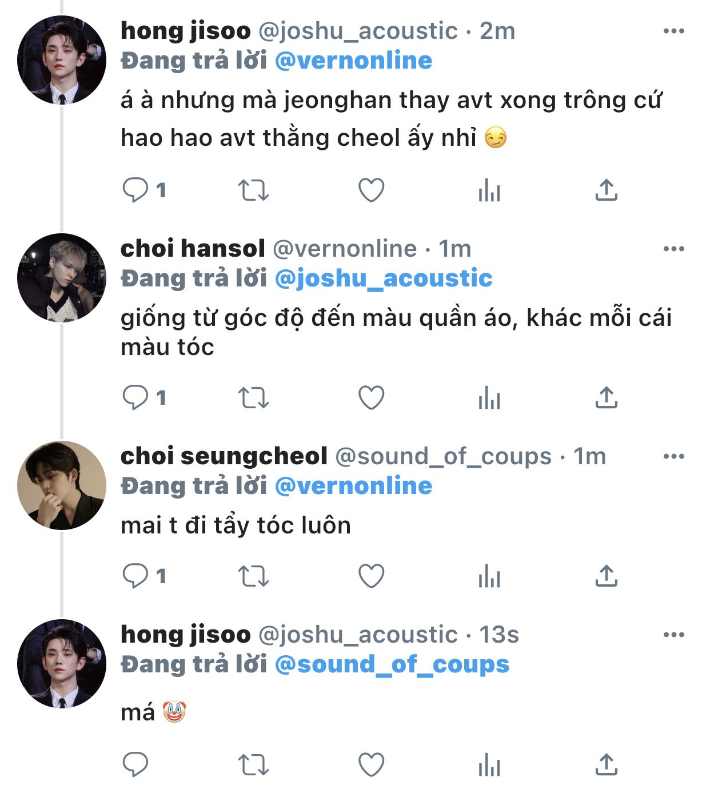Viewport: 710px width, 789px height.
Task: View analytics on choi hansol's tweet
Action: click(489, 397)
